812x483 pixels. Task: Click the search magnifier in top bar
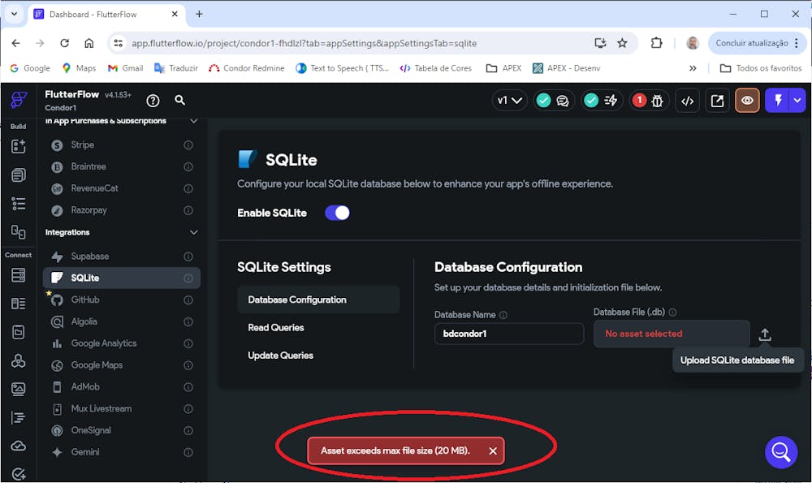pyautogui.click(x=180, y=101)
